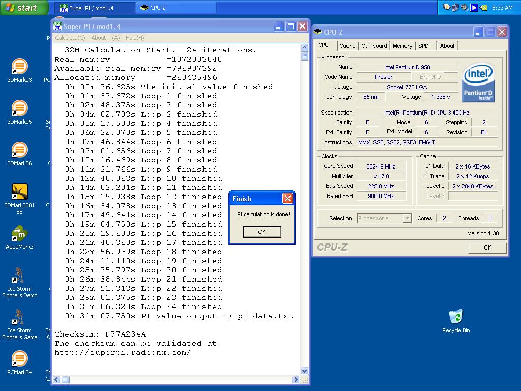Image resolution: width=521 pixels, height=391 pixels.
Task: Click the Level 2 cache value 2 x 2048 KBytes
Action: [473, 186]
